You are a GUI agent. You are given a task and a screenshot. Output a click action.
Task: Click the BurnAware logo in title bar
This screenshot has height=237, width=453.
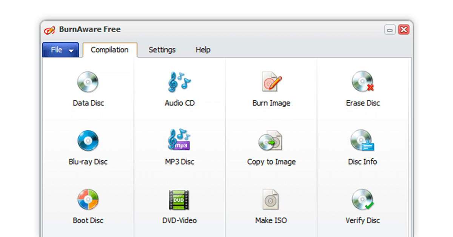49,30
